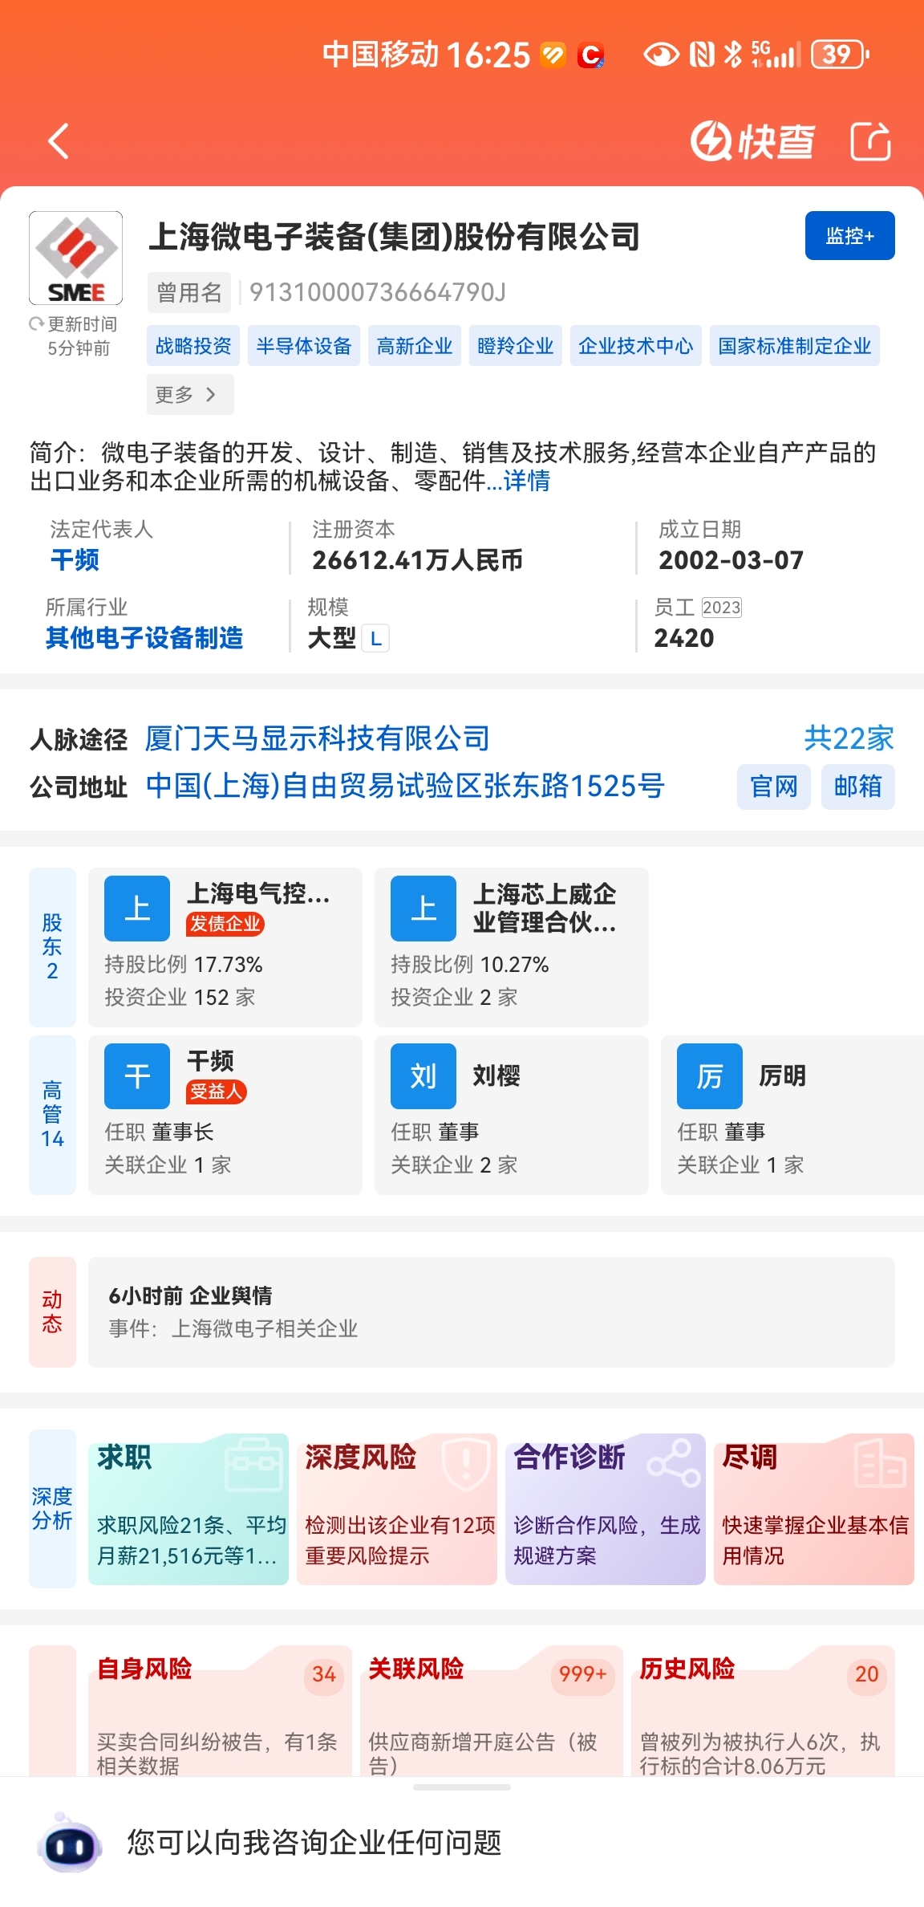Tap the L size badge
This screenshot has height=1907, width=924.
[375, 639]
